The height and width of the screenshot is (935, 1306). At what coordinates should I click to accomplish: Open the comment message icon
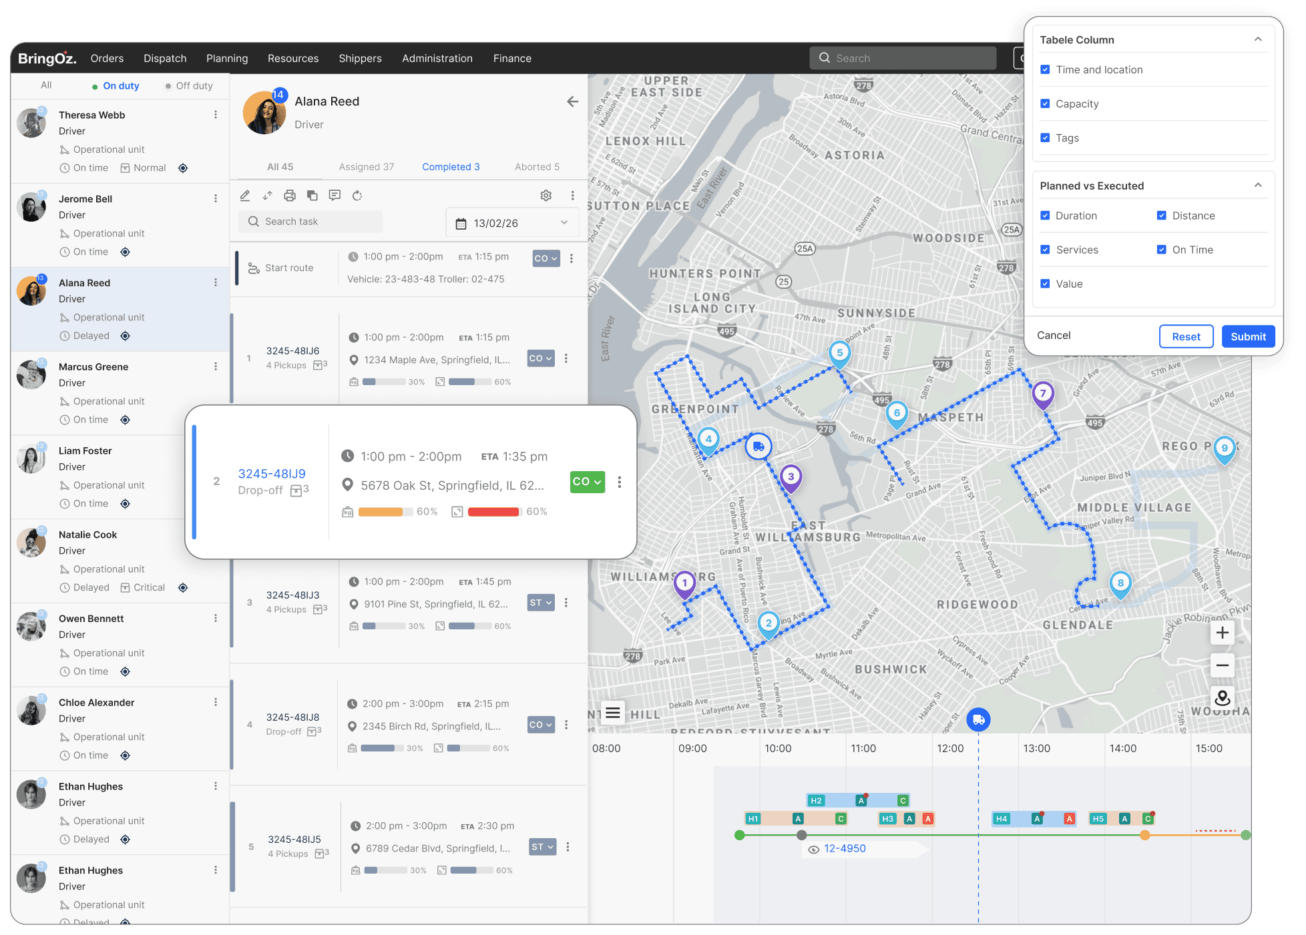click(335, 196)
